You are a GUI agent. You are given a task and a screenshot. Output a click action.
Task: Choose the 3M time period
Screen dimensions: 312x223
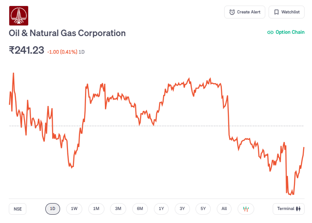click(118, 209)
